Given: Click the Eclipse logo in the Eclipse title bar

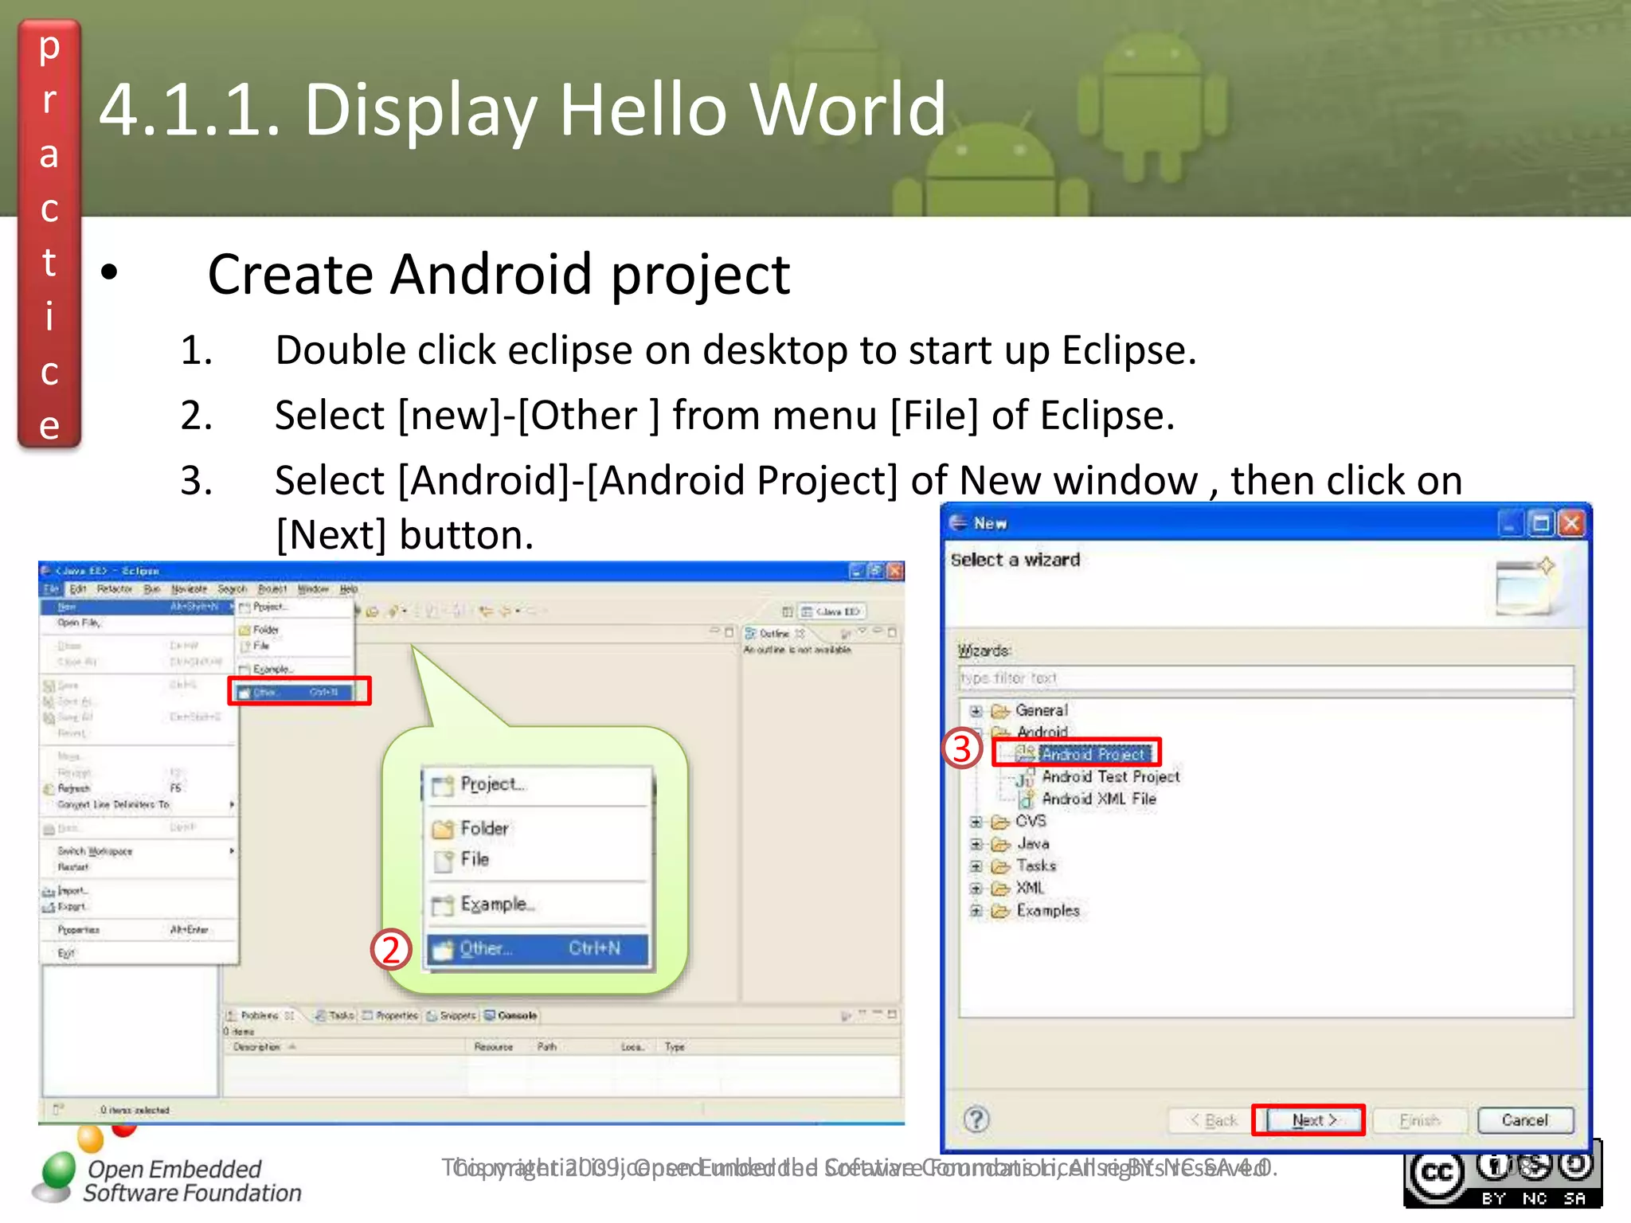Looking at the screenshot, I should (46, 571).
